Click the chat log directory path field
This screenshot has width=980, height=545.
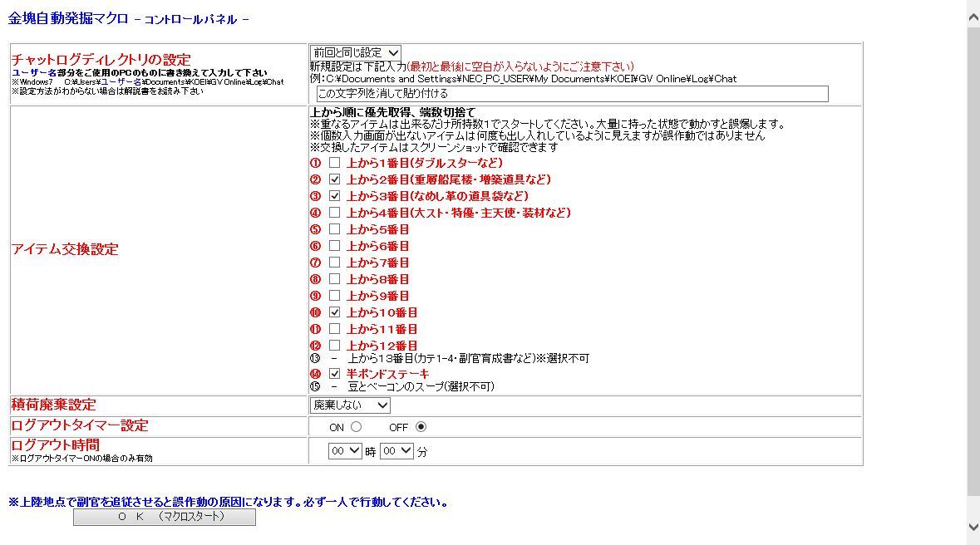[x=572, y=94]
